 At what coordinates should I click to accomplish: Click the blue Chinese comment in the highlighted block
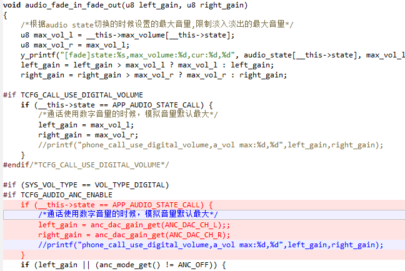pos(128,214)
